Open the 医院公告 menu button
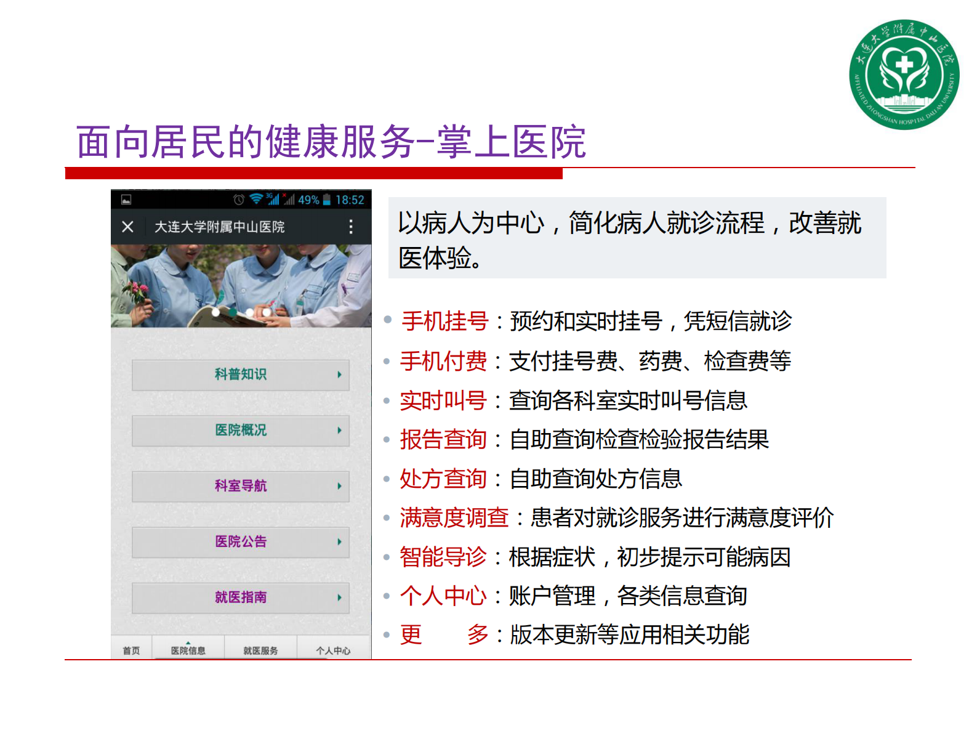977x733 pixels. click(x=241, y=541)
